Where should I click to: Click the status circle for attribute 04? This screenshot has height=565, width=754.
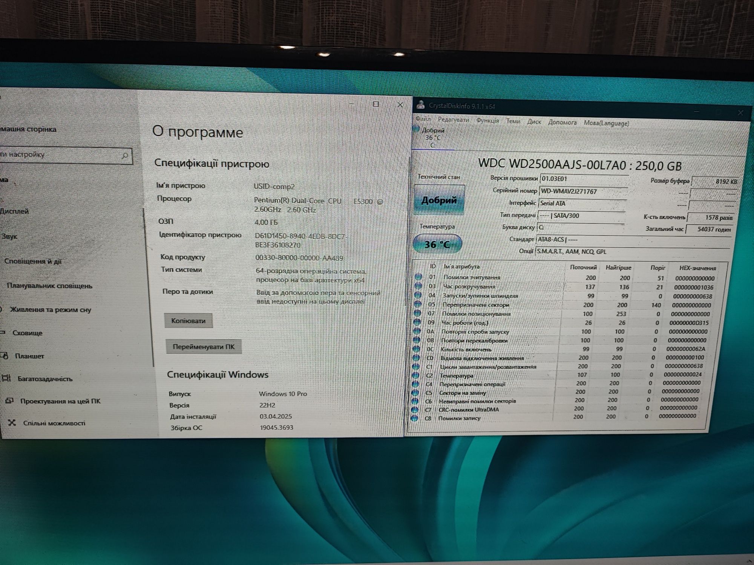tap(418, 295)
